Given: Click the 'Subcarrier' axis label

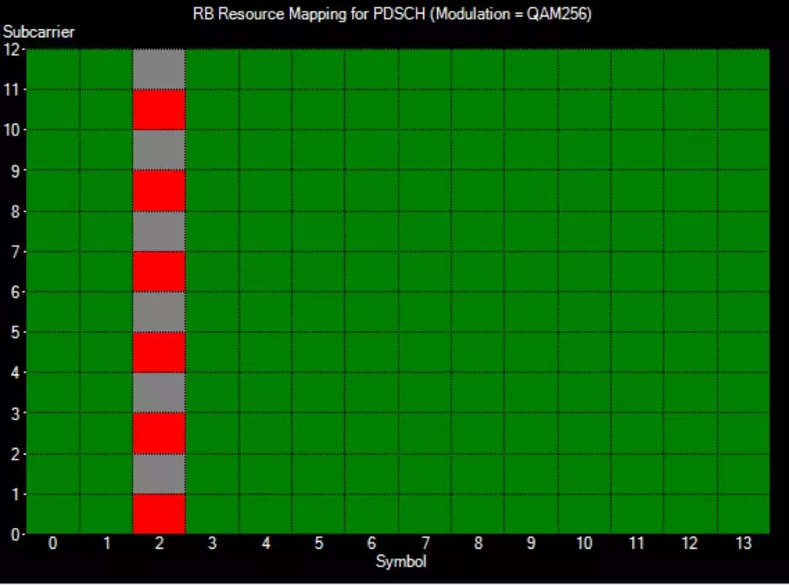Looking at the screenshot, I should coord(39,32).
